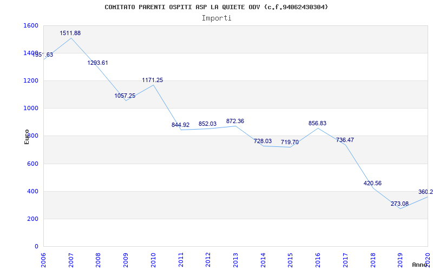433x270 pixels.
Task: Click the Anno x-axis label
Action: pos(419,265)
